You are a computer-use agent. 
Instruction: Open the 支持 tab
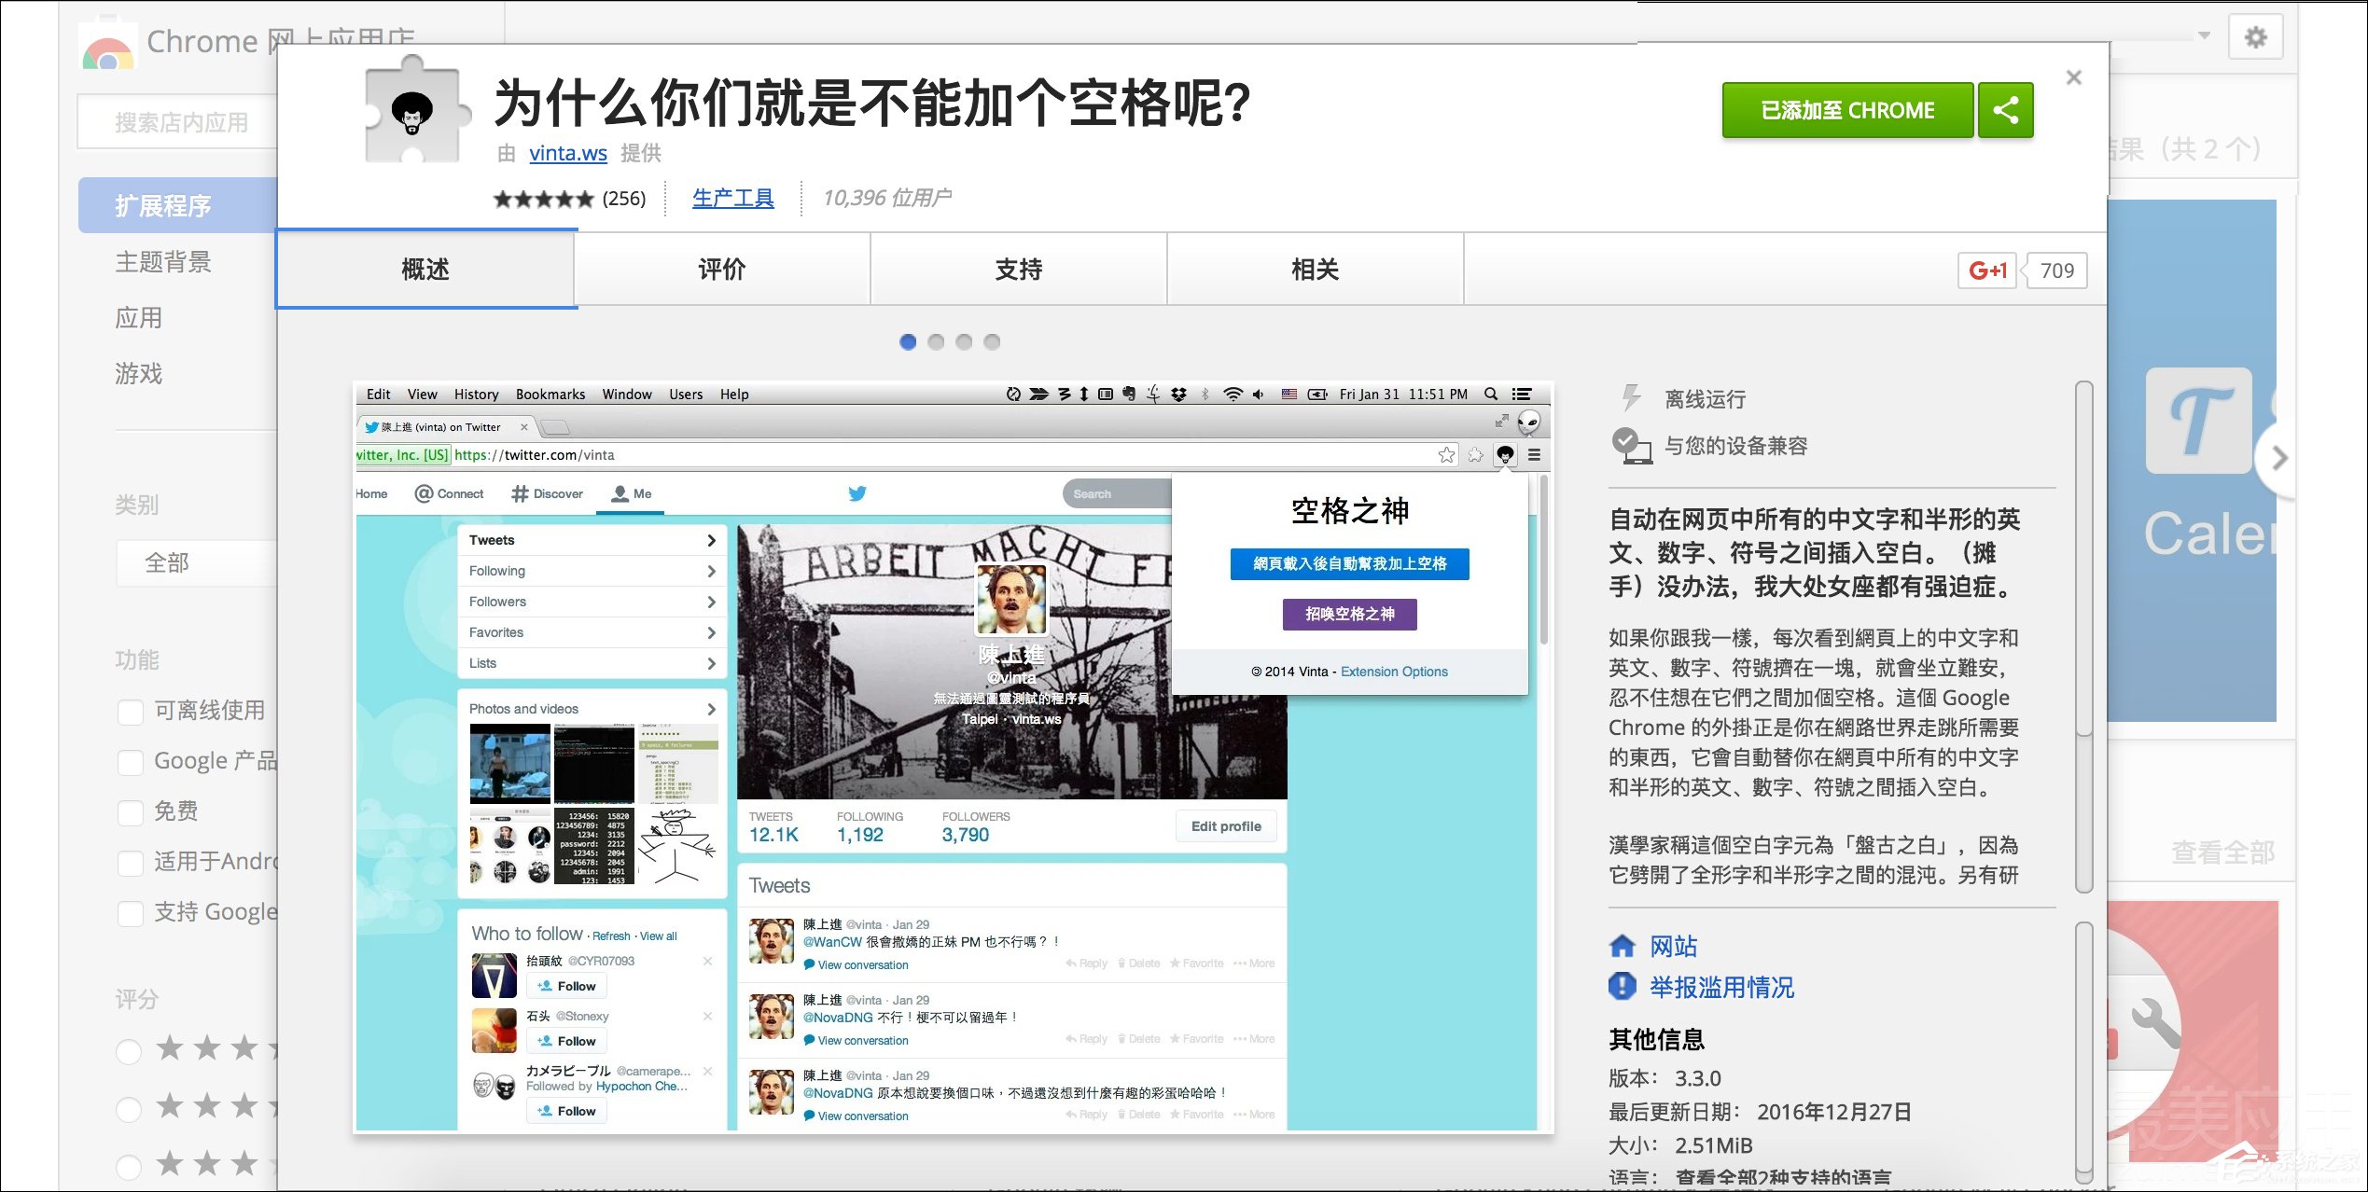pyautogui.click(x=1018, y=270)
